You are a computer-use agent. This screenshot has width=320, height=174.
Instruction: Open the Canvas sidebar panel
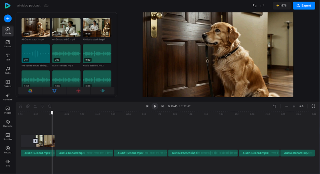(x=8, y=44)
